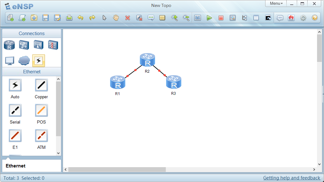Select the rectangle palette tool

(162, 18)
